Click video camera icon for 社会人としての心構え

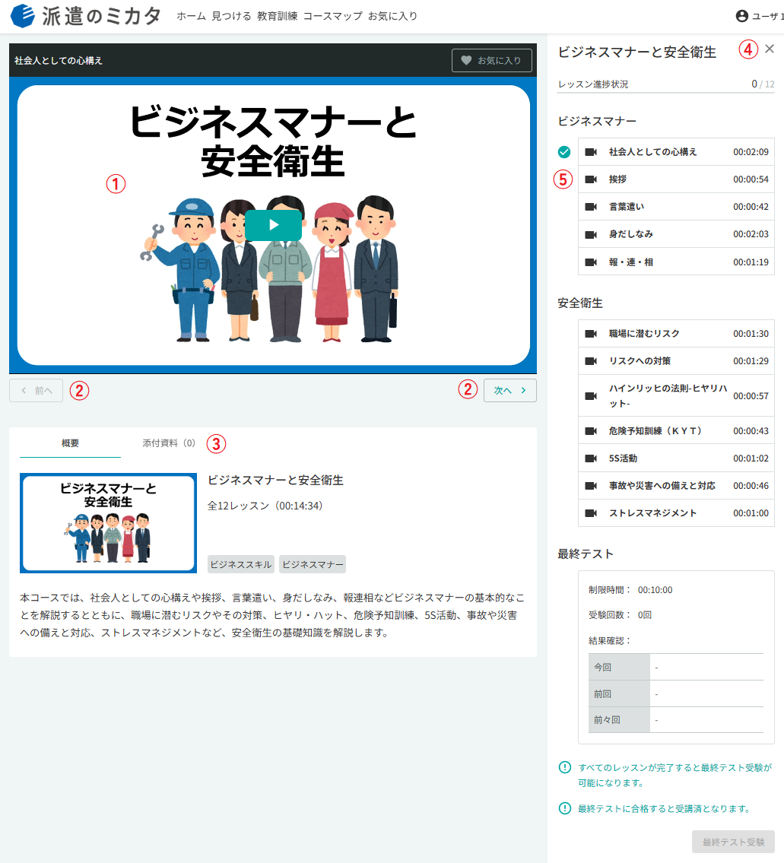(591, 152)
